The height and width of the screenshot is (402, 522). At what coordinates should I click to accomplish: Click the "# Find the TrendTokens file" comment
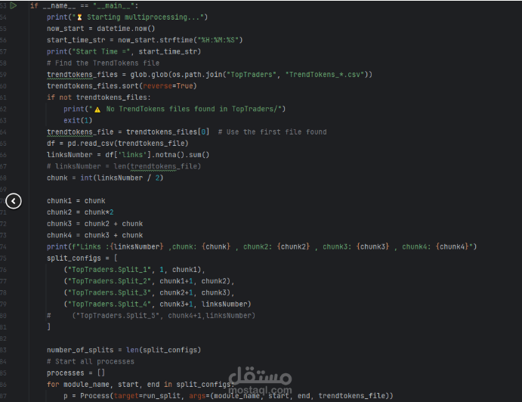point(103,63)
